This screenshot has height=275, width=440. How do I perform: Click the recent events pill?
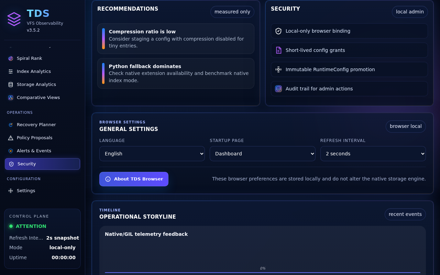[405, 214]
